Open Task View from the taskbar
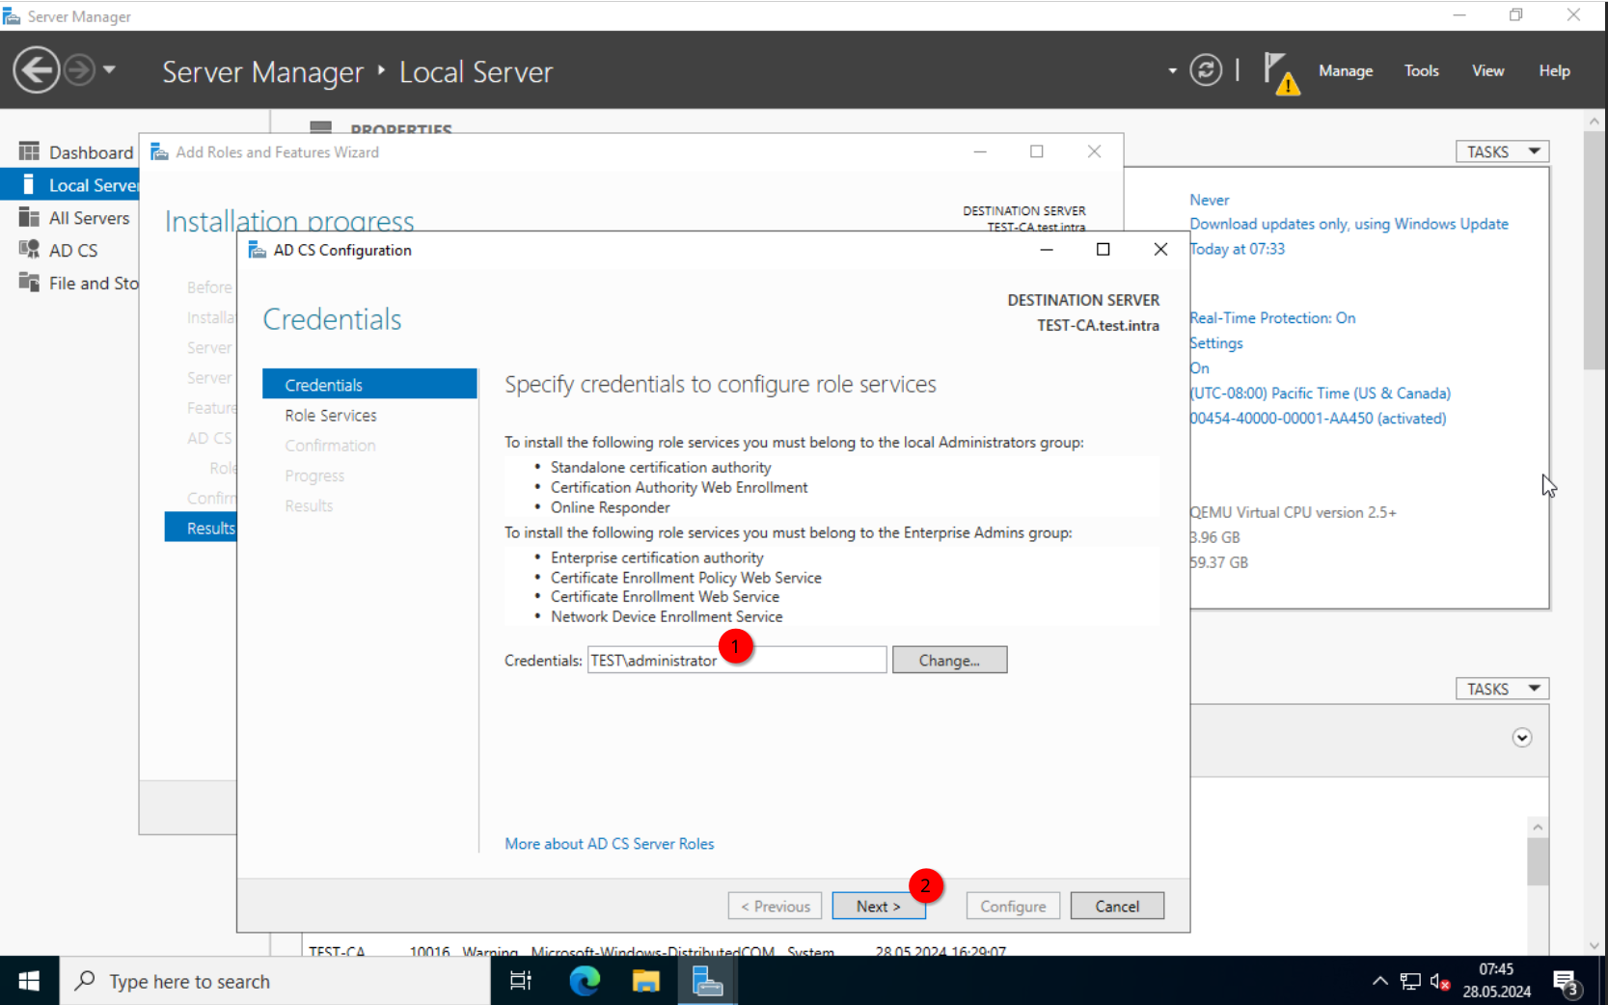Screen dimensions: 1608x1005 [x=521, y=981]
